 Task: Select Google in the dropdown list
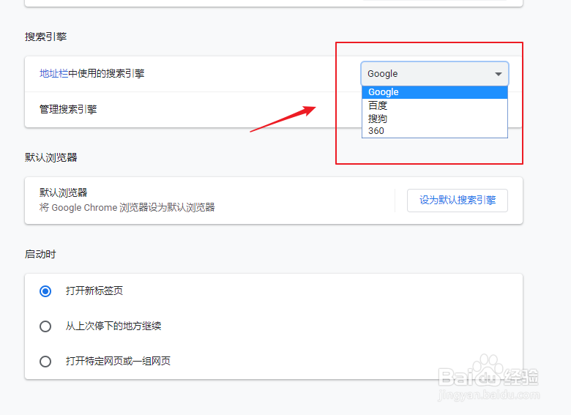[434, 92]
